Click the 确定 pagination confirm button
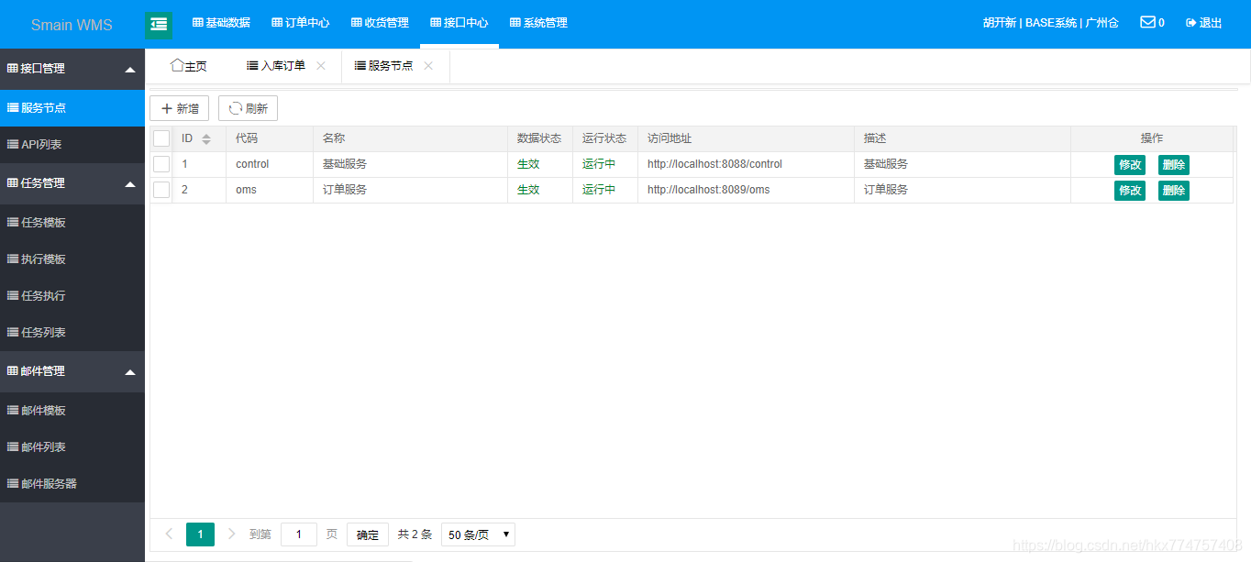Screen dimensions: 1251x562 pos(368,534)
